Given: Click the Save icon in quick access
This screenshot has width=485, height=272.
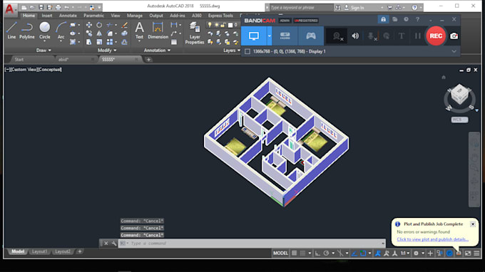Looking at the screenshot, I should 41,7.
